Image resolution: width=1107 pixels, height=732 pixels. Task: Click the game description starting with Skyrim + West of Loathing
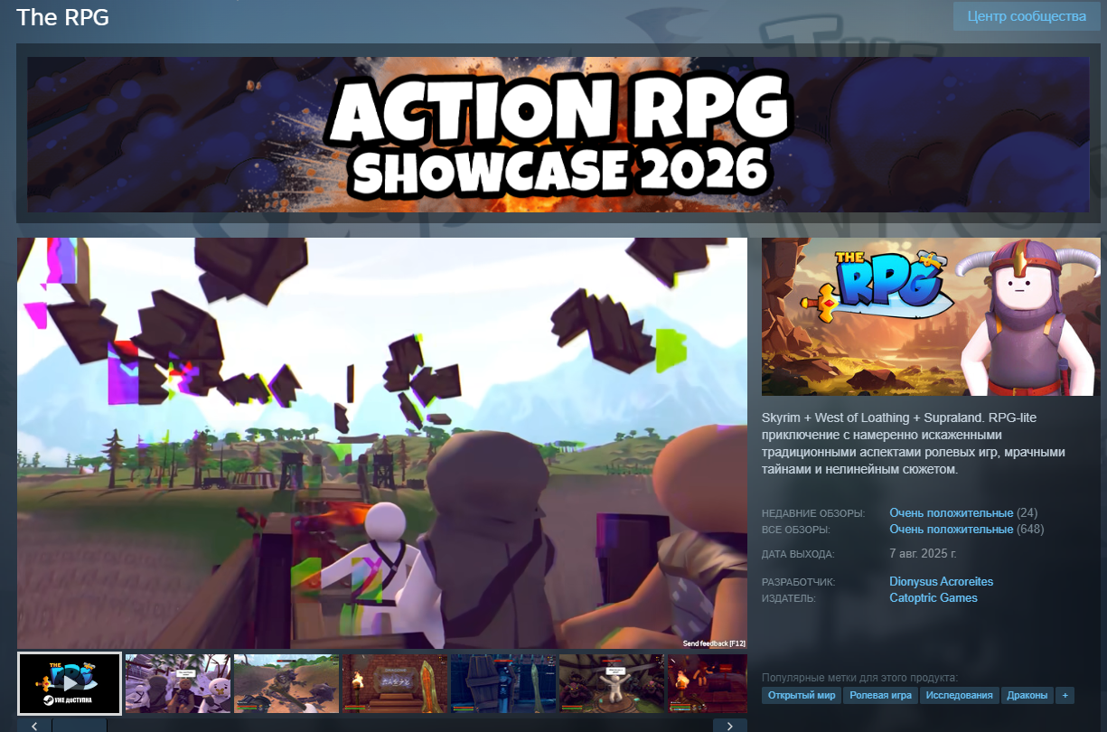(x=914, y=444)
